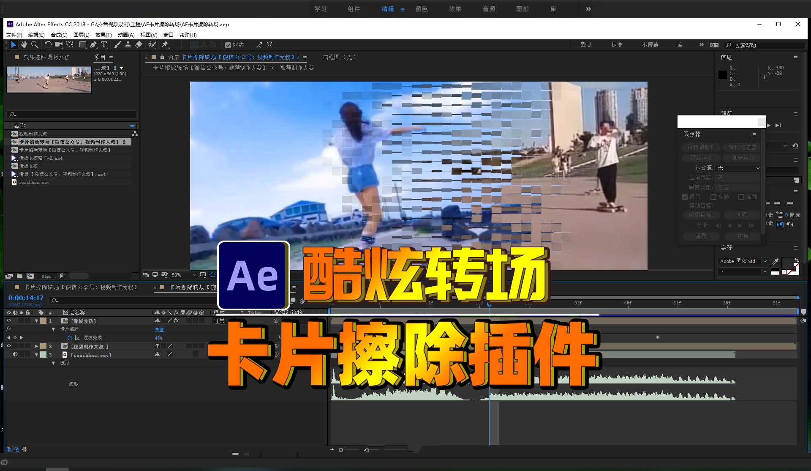Click the stopwatch for 过渡完成 property

click(70, 337)
